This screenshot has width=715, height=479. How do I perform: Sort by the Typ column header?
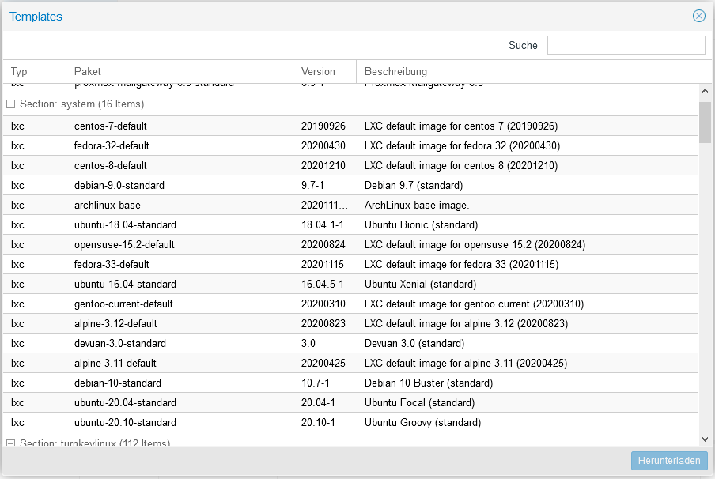tap(35, 72)
